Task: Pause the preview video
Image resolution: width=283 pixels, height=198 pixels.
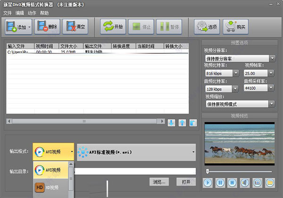Action: [220, 183]
